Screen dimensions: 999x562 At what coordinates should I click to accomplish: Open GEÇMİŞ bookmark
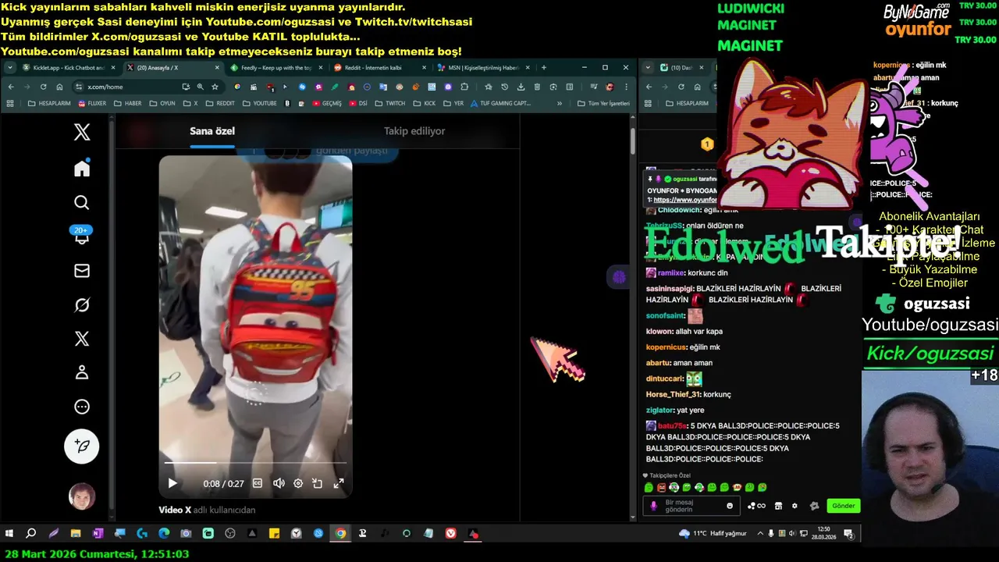(x=327, y=103)
